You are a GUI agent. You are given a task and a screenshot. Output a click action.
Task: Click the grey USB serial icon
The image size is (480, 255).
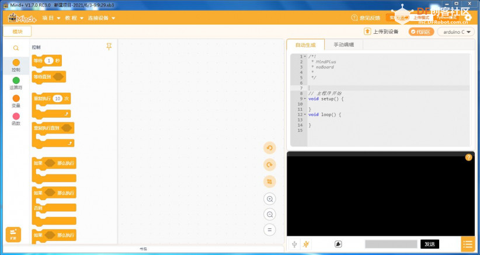pos(294,244)
